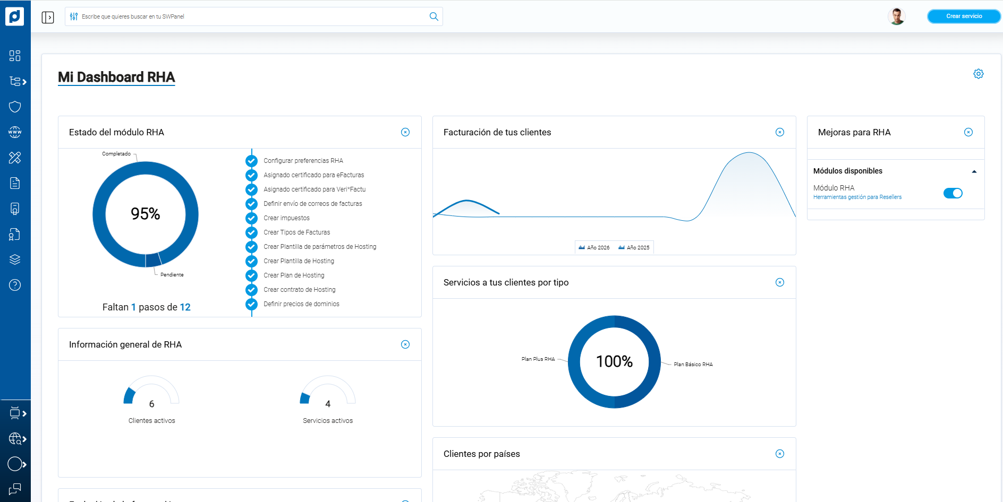This screenshot has height=502, width=1003.
Task: Toggle Año 2025 legend series
Action: pos(634,248)
